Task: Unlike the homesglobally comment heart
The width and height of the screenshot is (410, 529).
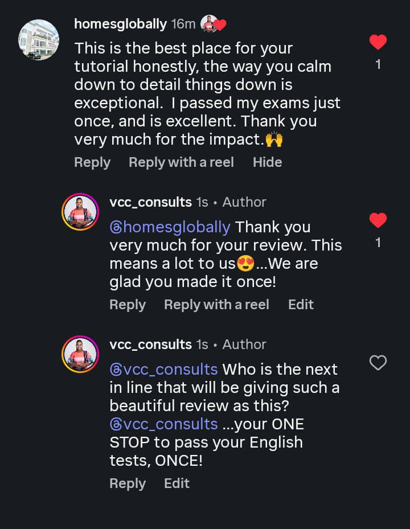Action: [x=378, y=42]
